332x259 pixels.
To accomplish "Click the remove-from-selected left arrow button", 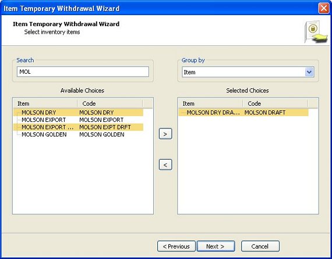I will 165,165.
